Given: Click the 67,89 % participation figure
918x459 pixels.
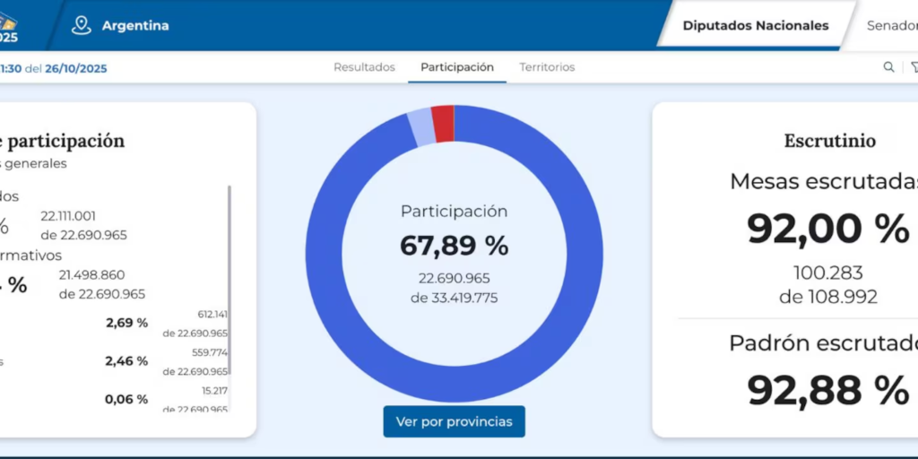Looking at the screenshot, I should 454,245.
